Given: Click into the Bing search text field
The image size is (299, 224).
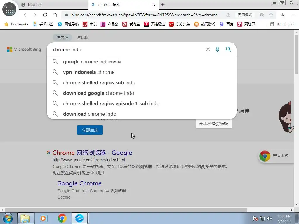Looking at the screenshot, I should tap(126, 50).
